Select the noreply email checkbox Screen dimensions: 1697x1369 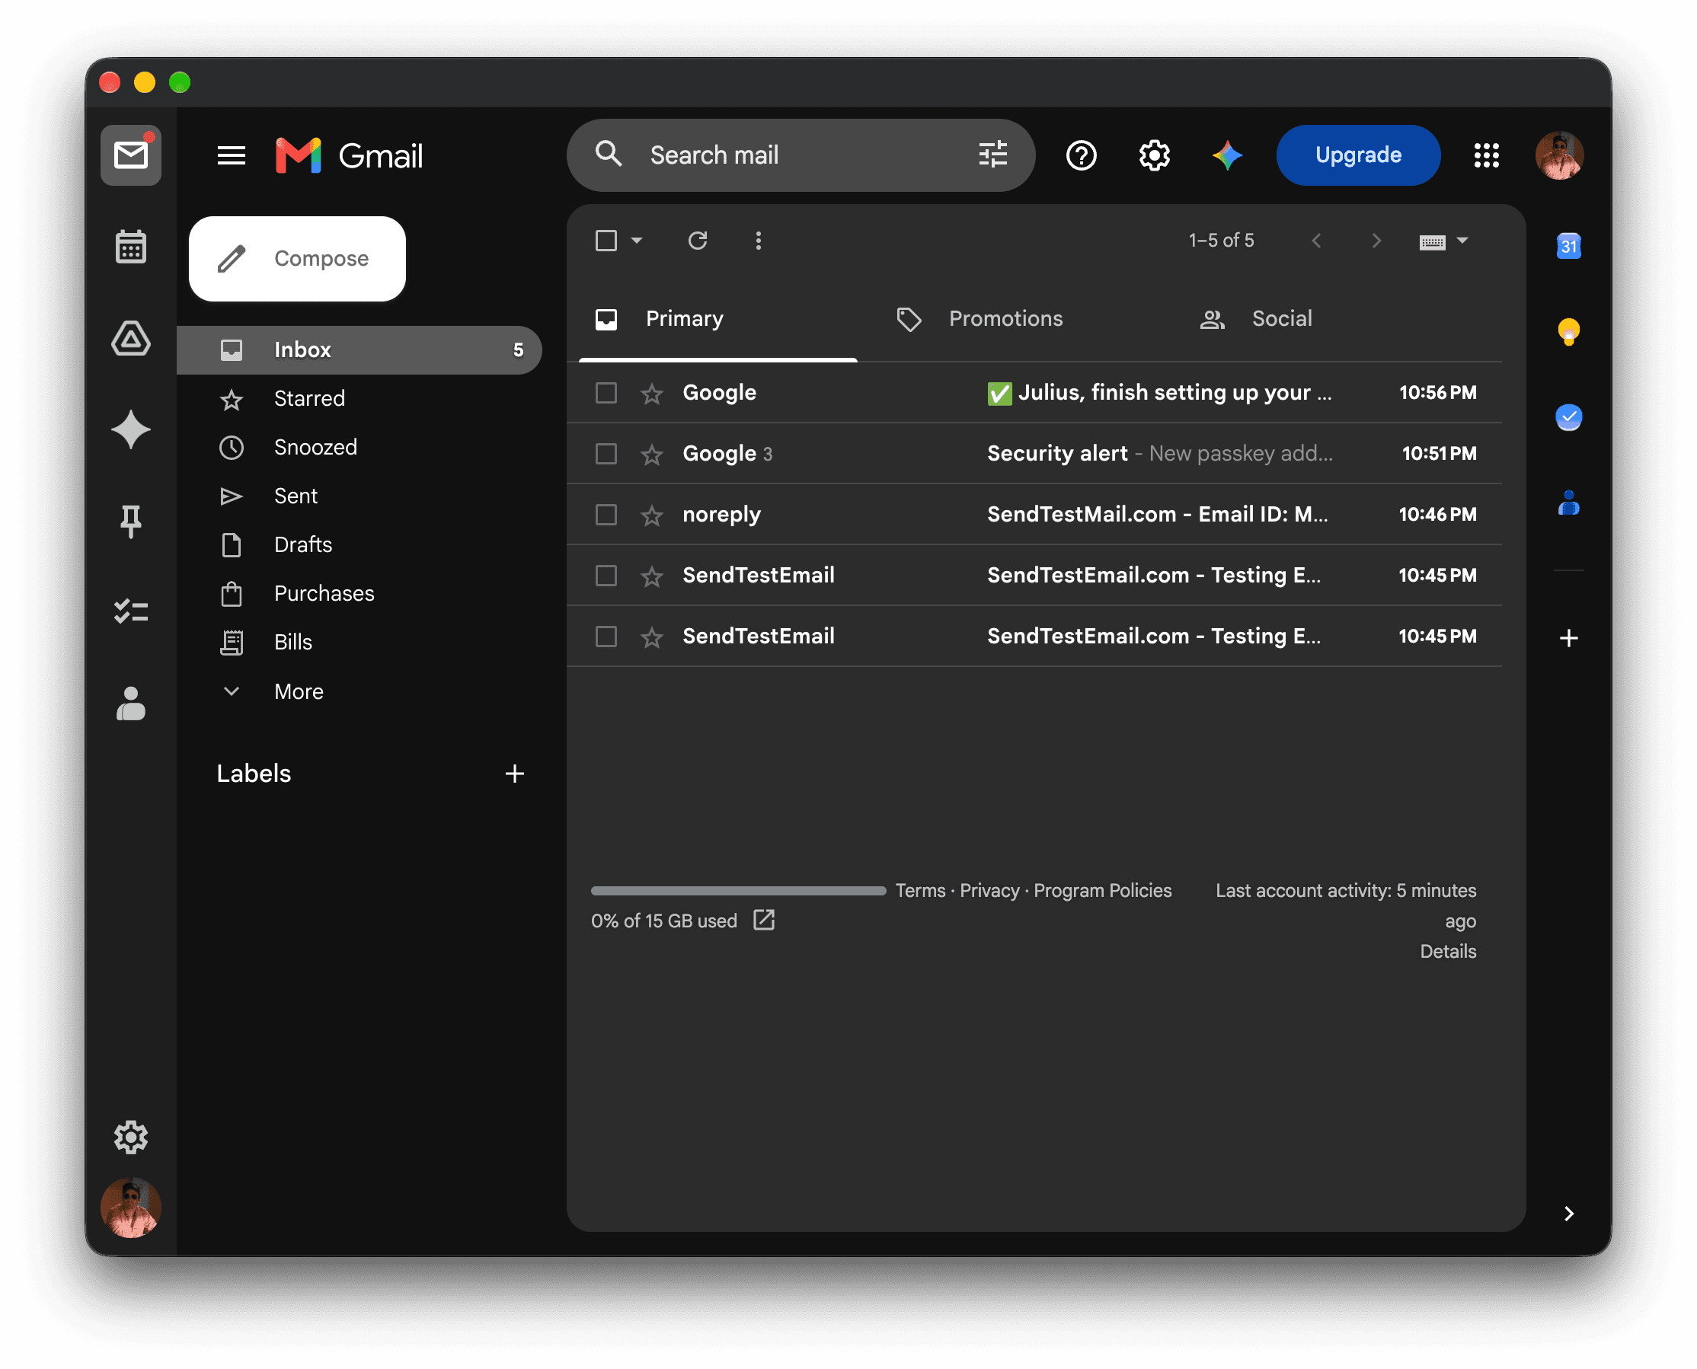click(x=606, y=514)
